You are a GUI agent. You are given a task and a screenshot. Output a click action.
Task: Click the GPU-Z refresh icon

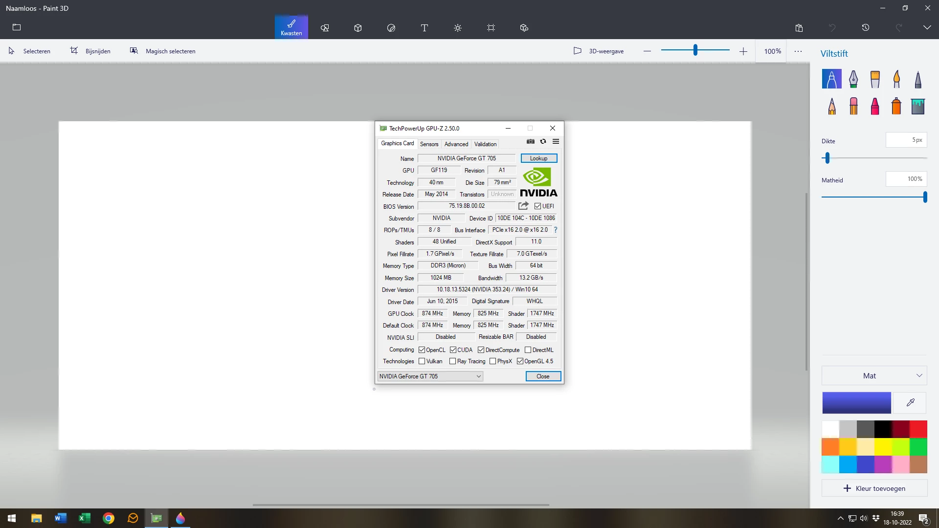(543, 142)
